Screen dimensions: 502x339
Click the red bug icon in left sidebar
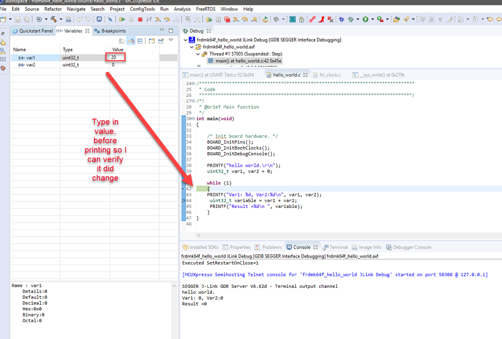coord(3,68)
